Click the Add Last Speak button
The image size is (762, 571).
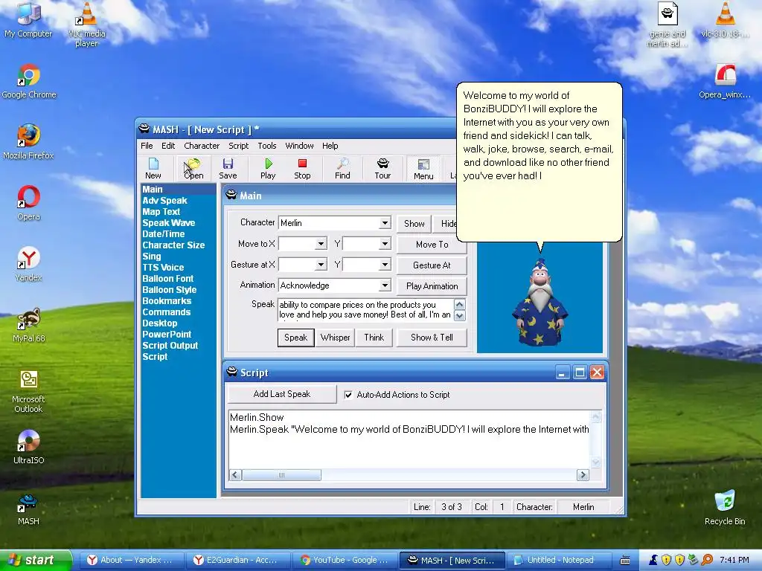click(282, 394)
